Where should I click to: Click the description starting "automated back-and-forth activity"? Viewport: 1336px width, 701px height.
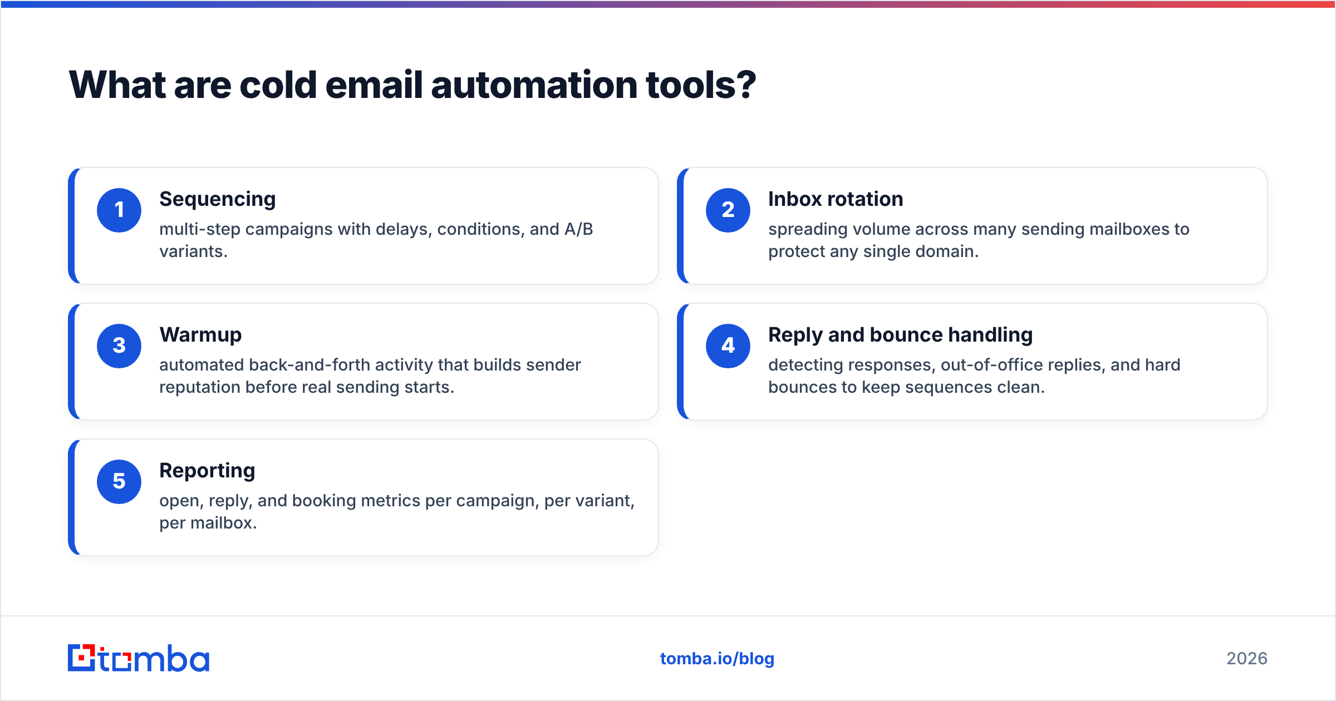[370, 376]
